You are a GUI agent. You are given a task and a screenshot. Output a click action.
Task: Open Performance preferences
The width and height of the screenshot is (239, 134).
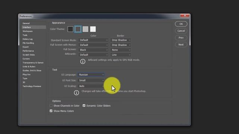[34, 51]
